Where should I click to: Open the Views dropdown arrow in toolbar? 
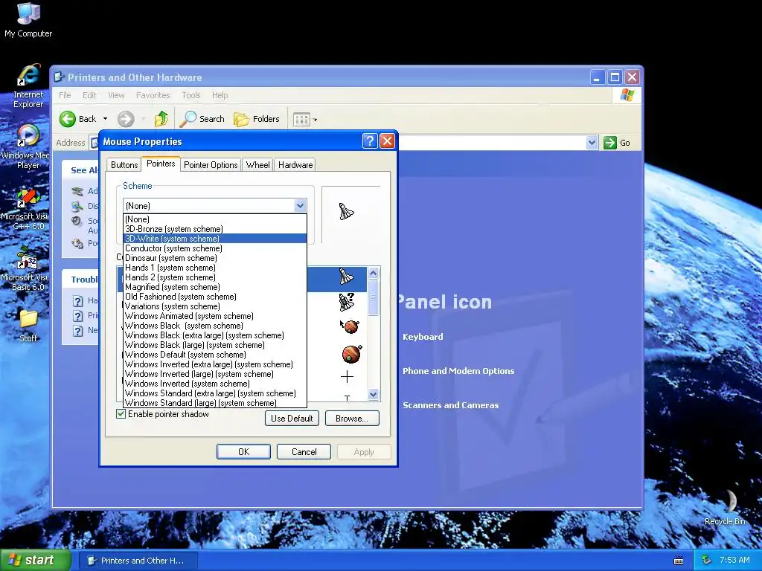click(315, 120)
